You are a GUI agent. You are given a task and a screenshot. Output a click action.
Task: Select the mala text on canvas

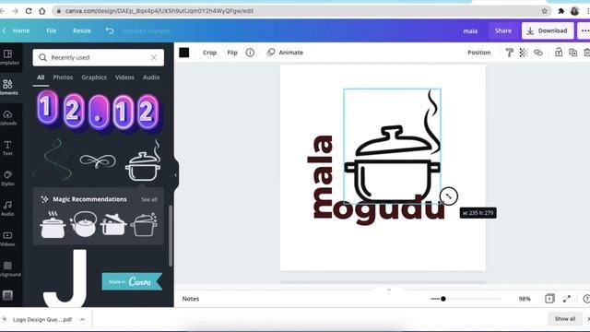click(321, 176)
